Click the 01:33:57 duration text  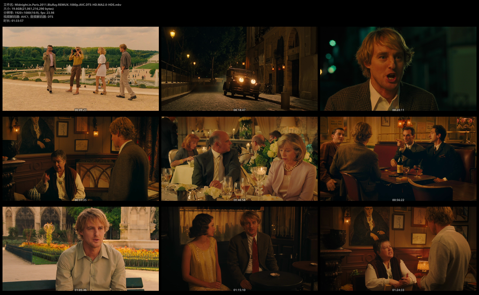14,21
